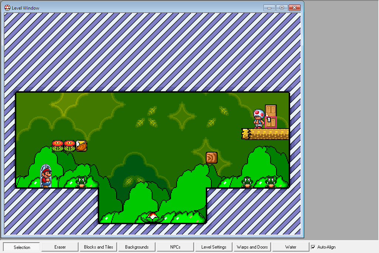This screenshot has height=253, width=379.
Task: Select the rightmost goomba enemy
Action: [x=271, y=182]
